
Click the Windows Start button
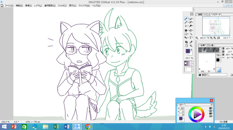tap(4, 127)
